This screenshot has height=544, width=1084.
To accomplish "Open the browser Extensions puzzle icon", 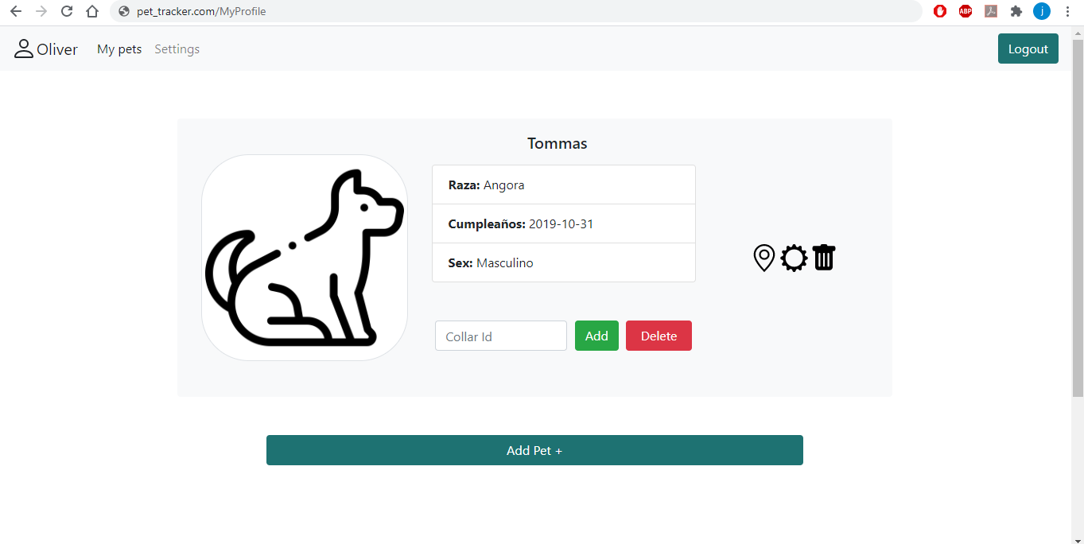I will (1016, 11).
